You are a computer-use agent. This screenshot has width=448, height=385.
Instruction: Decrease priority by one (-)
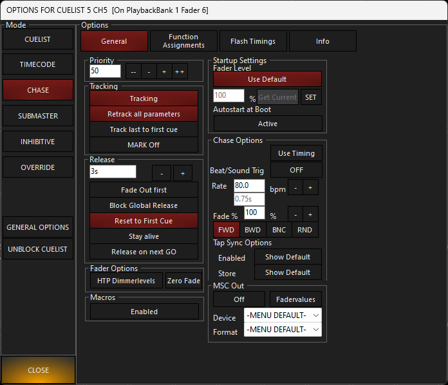click(x=149, y=71)
